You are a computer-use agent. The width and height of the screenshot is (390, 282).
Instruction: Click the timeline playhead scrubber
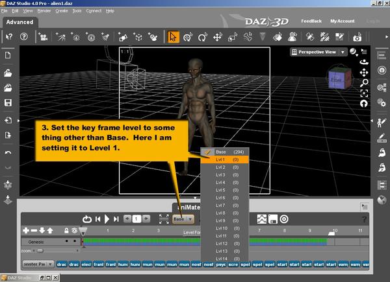click(83, 231)
